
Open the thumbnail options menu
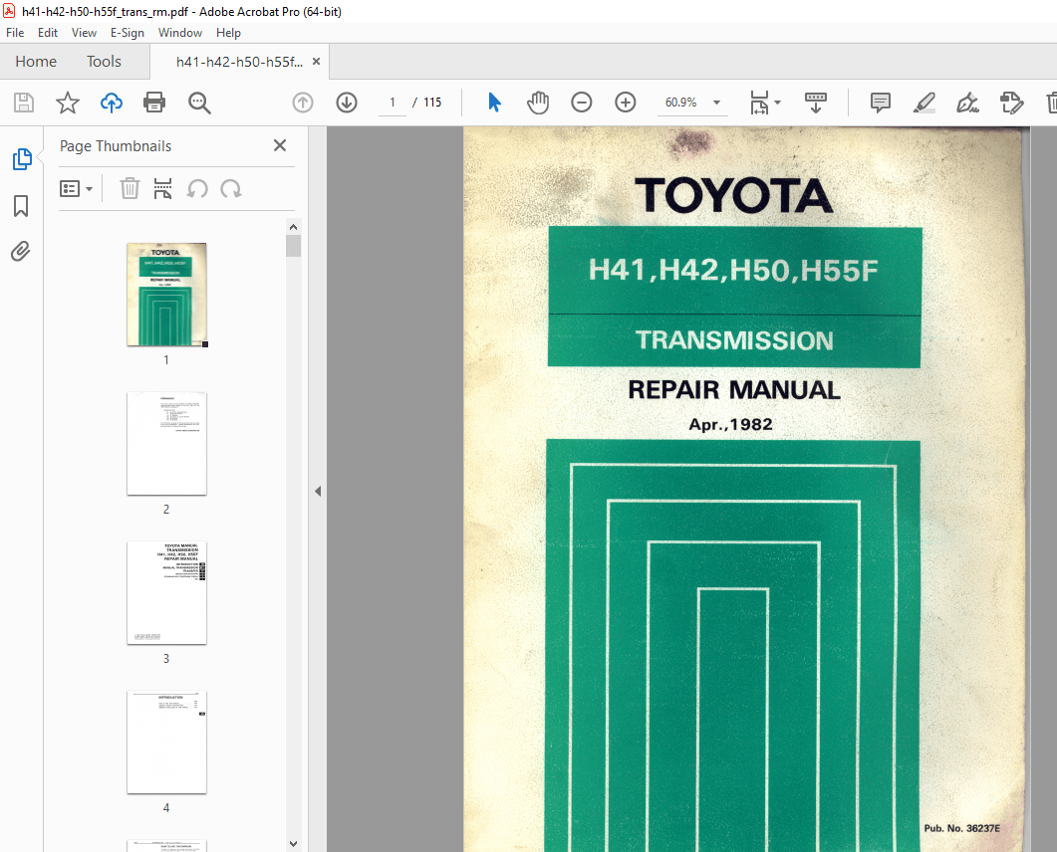tap(77, 188)
